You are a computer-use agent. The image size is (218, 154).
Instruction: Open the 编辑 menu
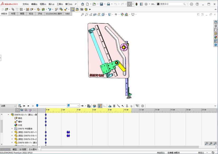[34, 4]
